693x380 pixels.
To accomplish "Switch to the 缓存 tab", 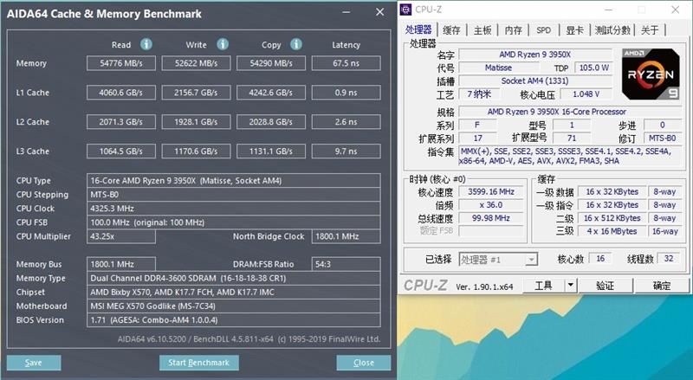I will click(451, 30).
